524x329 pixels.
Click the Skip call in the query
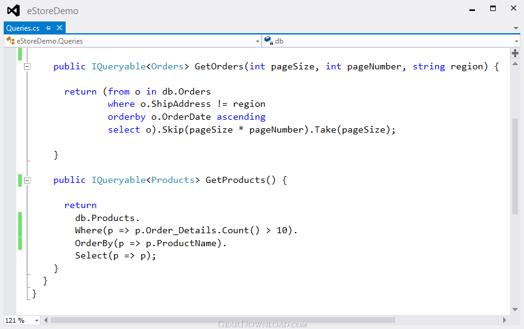pos(173,130)
